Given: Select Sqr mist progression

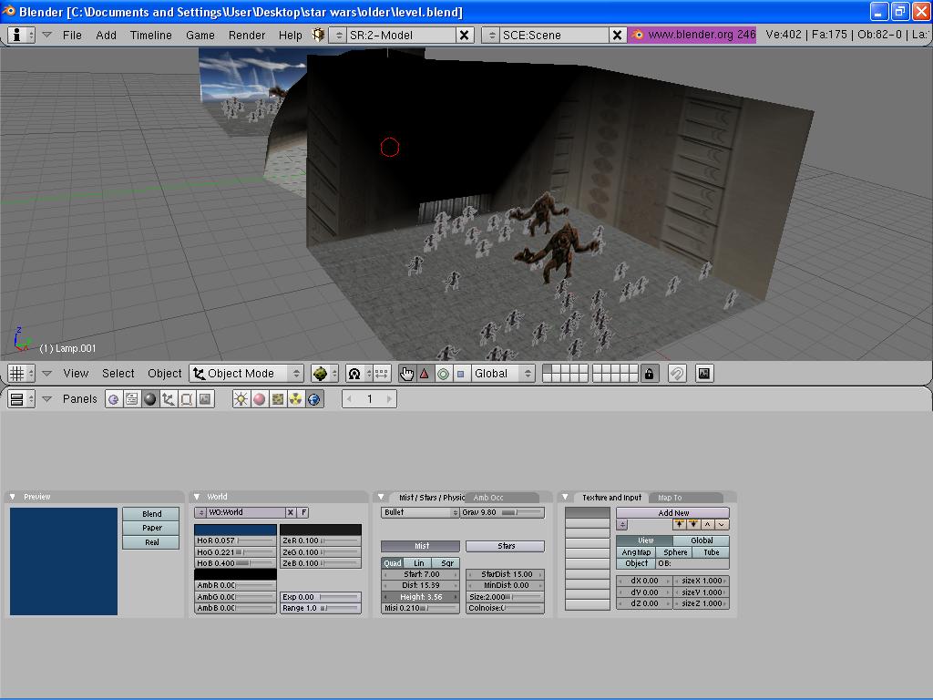Looking at the screenshot, I should (x=446, y=563).
